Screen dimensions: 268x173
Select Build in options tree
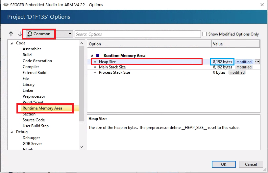click(27, 55)
